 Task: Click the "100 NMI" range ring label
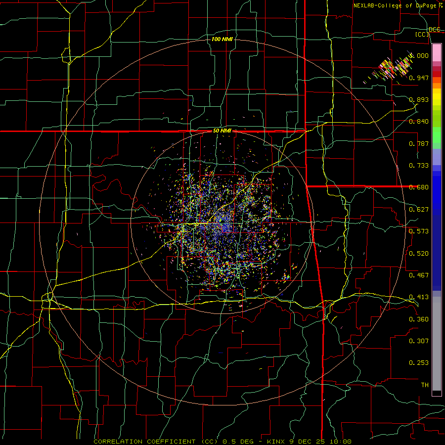click(x=222, y=39)
